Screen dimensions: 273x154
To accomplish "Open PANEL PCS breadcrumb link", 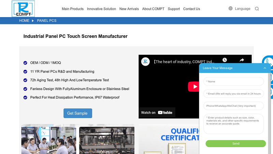I will coord(47,21).
